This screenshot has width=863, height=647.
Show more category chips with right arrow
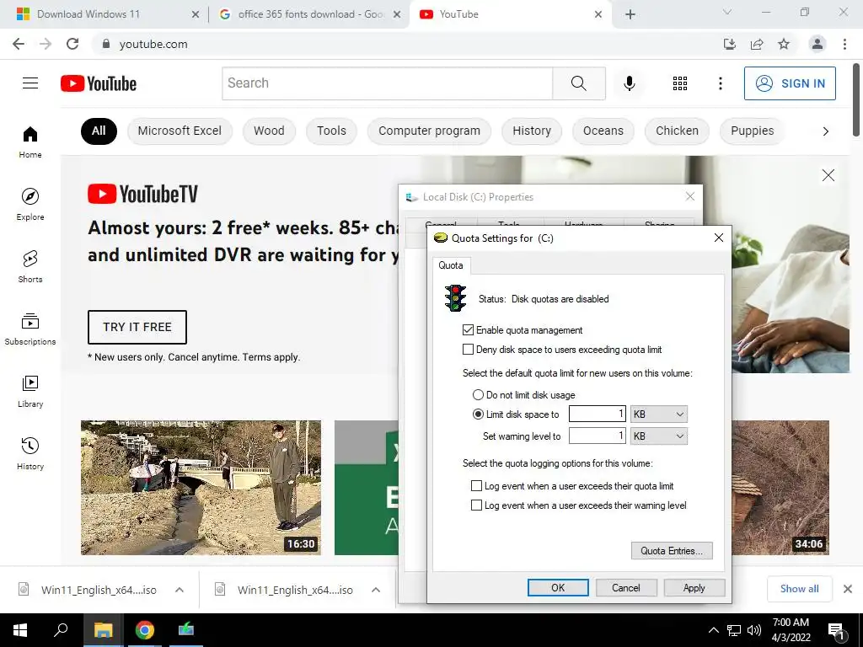(x=826, y=131)
